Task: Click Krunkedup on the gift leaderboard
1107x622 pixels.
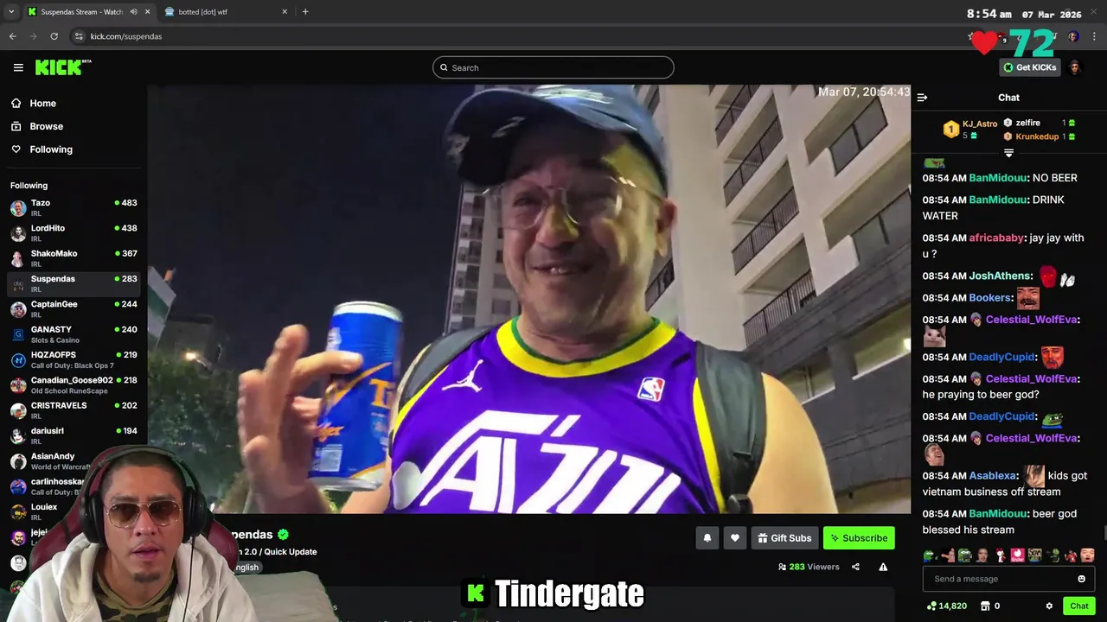Action: 1037,136
